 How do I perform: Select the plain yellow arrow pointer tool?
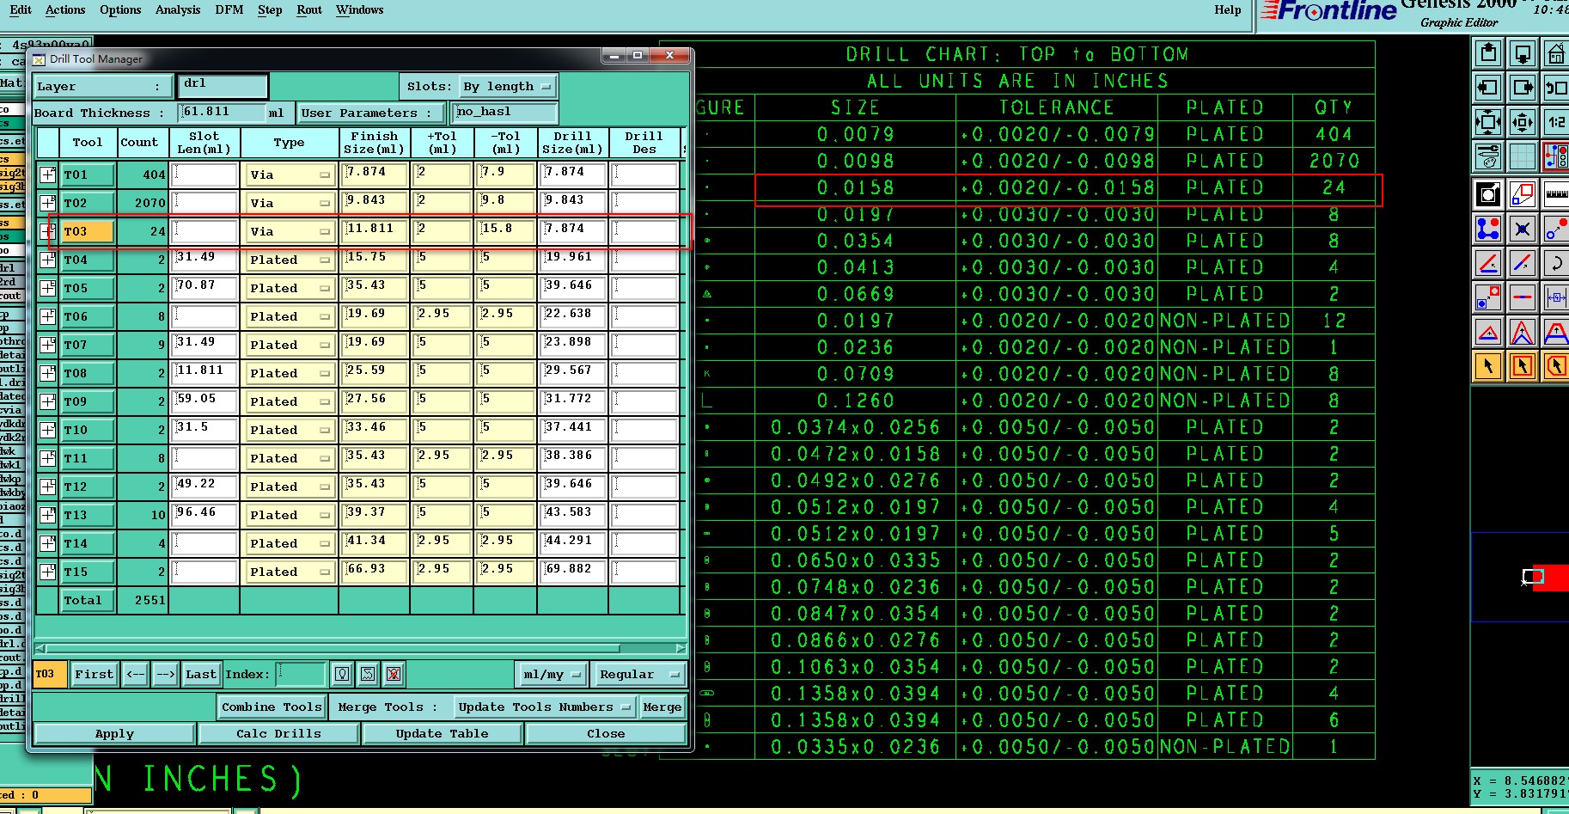1488,366
